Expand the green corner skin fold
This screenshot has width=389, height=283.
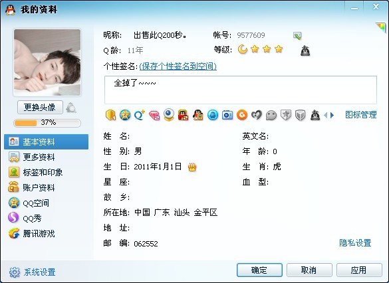point(380,27)
